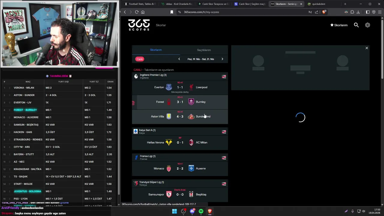Image resolution: width=384 pixels, height=216 pixels.
Task: Open Fransa Ligi league header
Action: pyautogui.click(x=180, y=157)
